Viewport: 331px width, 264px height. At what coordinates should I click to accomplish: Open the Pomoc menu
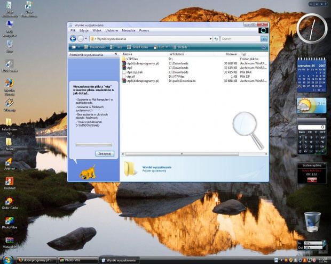click(x=144, y=30)
